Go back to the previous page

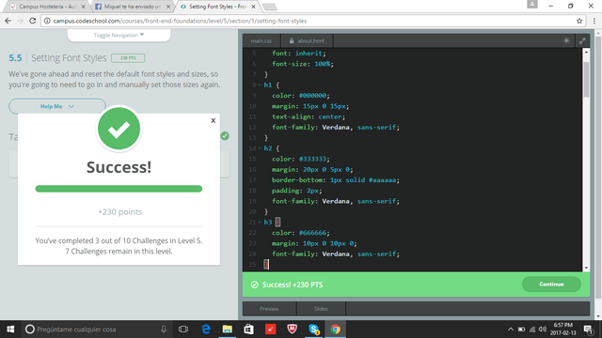pos(8,21)
